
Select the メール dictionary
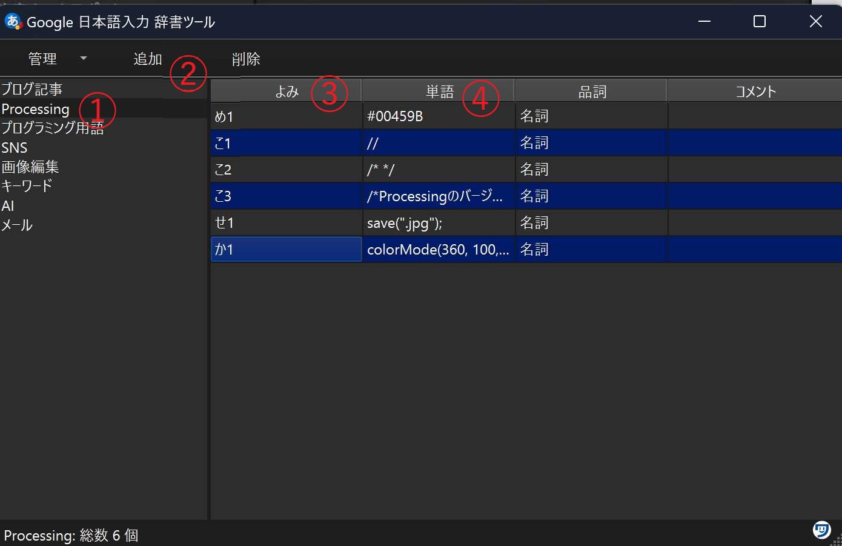click(x=17, y=225)
